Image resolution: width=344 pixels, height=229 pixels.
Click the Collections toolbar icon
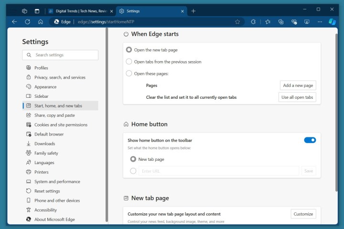(281, 21)
